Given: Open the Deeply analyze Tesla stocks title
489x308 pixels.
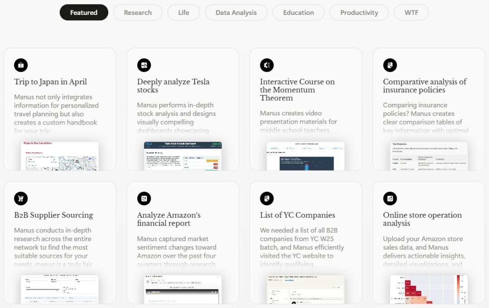Looking at the screenshot, I should 173,85.
